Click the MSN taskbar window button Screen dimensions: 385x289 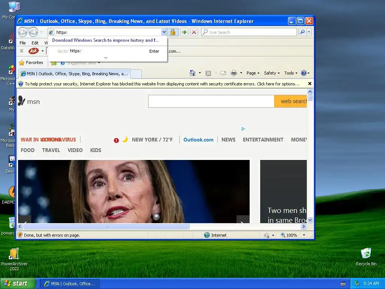pyautogui.click(x=70, y=284)
